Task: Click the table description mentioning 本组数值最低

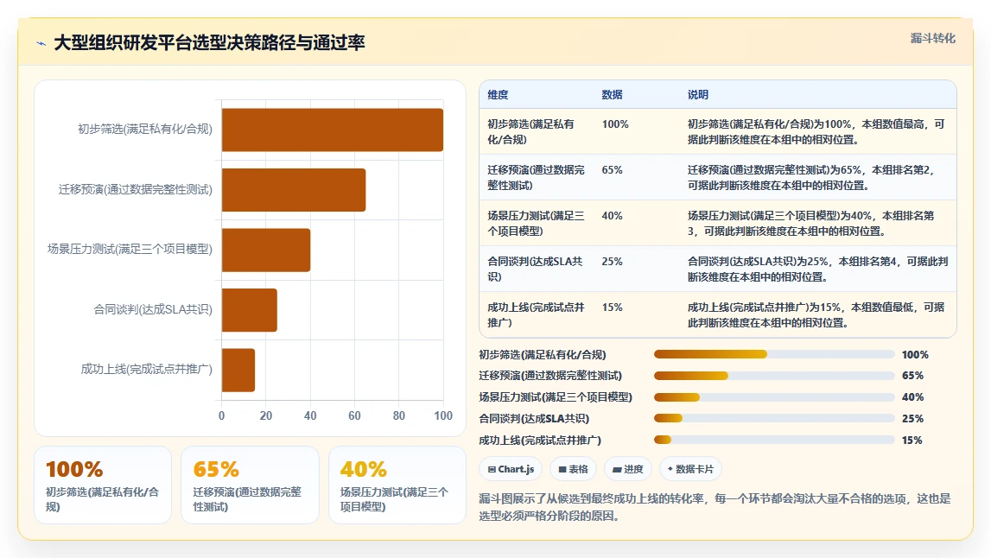Action: point(816,314)
